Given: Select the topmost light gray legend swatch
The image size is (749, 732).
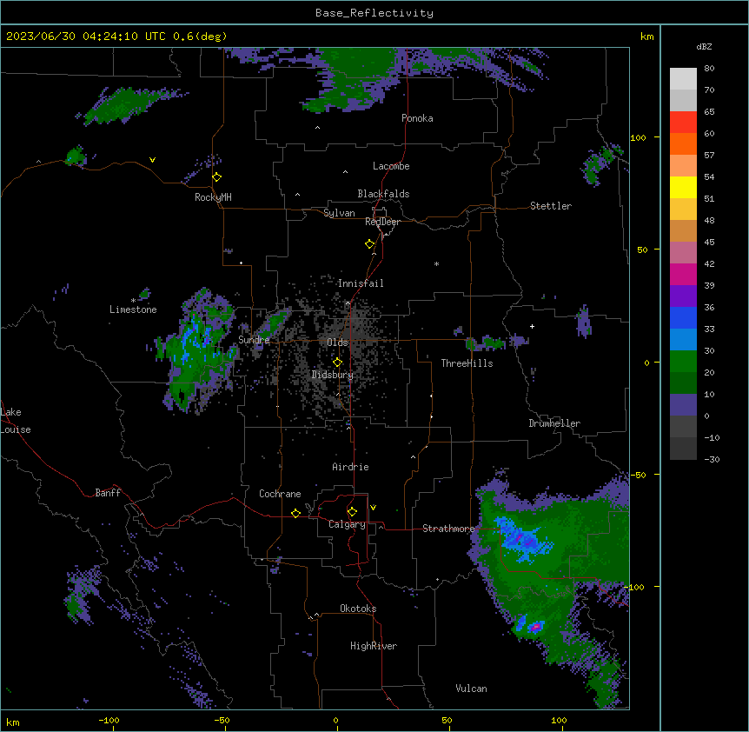Looking at the screenshot, I should (683, 79).
